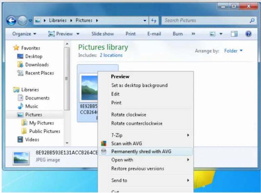261x193 pixels.
Task: Open the Music library
Action: (x=32, y=106)
